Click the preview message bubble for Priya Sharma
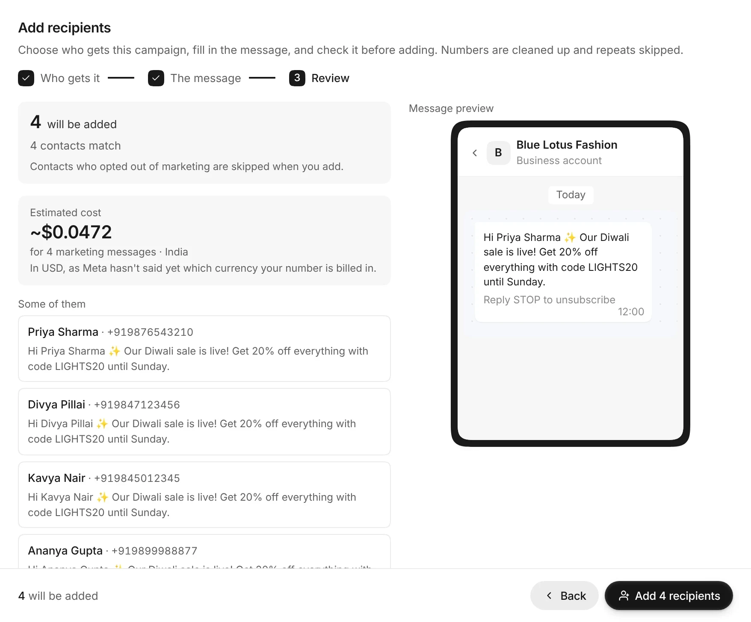751x622 pixels. tap(563, 272)
